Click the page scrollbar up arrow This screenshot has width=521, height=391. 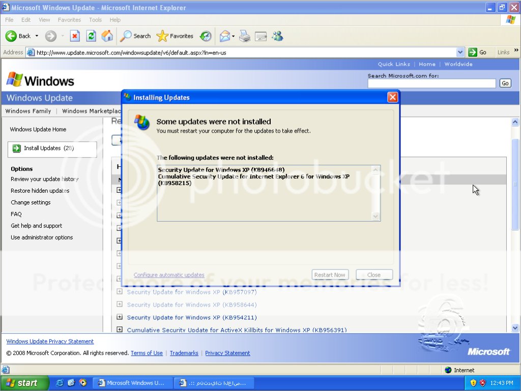tap(515, 122)
